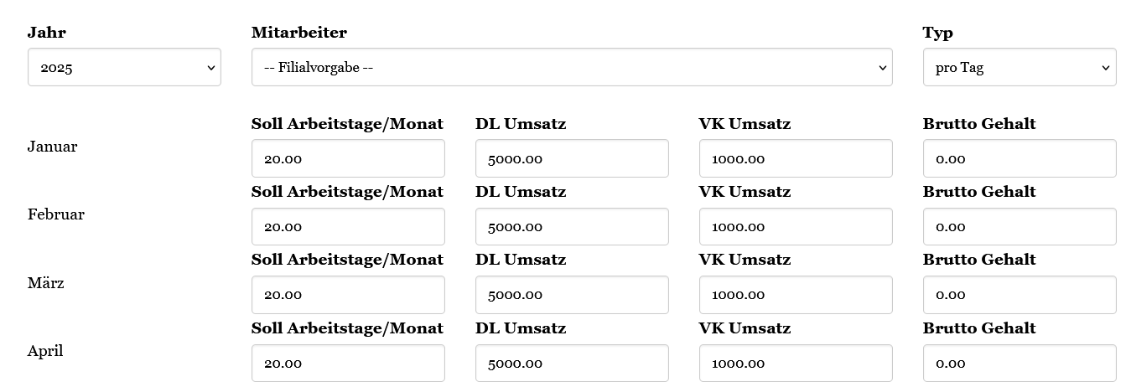Select März Soll Arbeitstage/Monat field
This screenshot has height=387, width=1126.
pos(348,295)
